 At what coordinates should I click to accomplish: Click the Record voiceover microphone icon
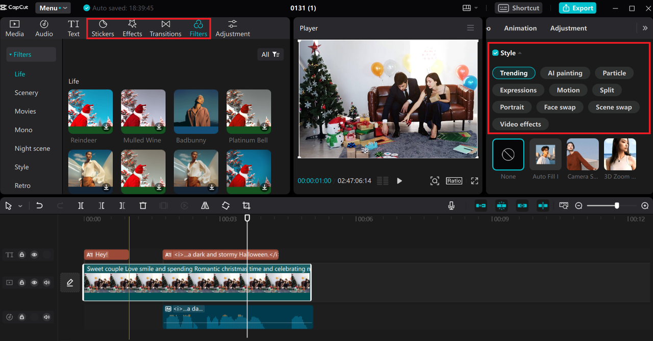point(451,206)
